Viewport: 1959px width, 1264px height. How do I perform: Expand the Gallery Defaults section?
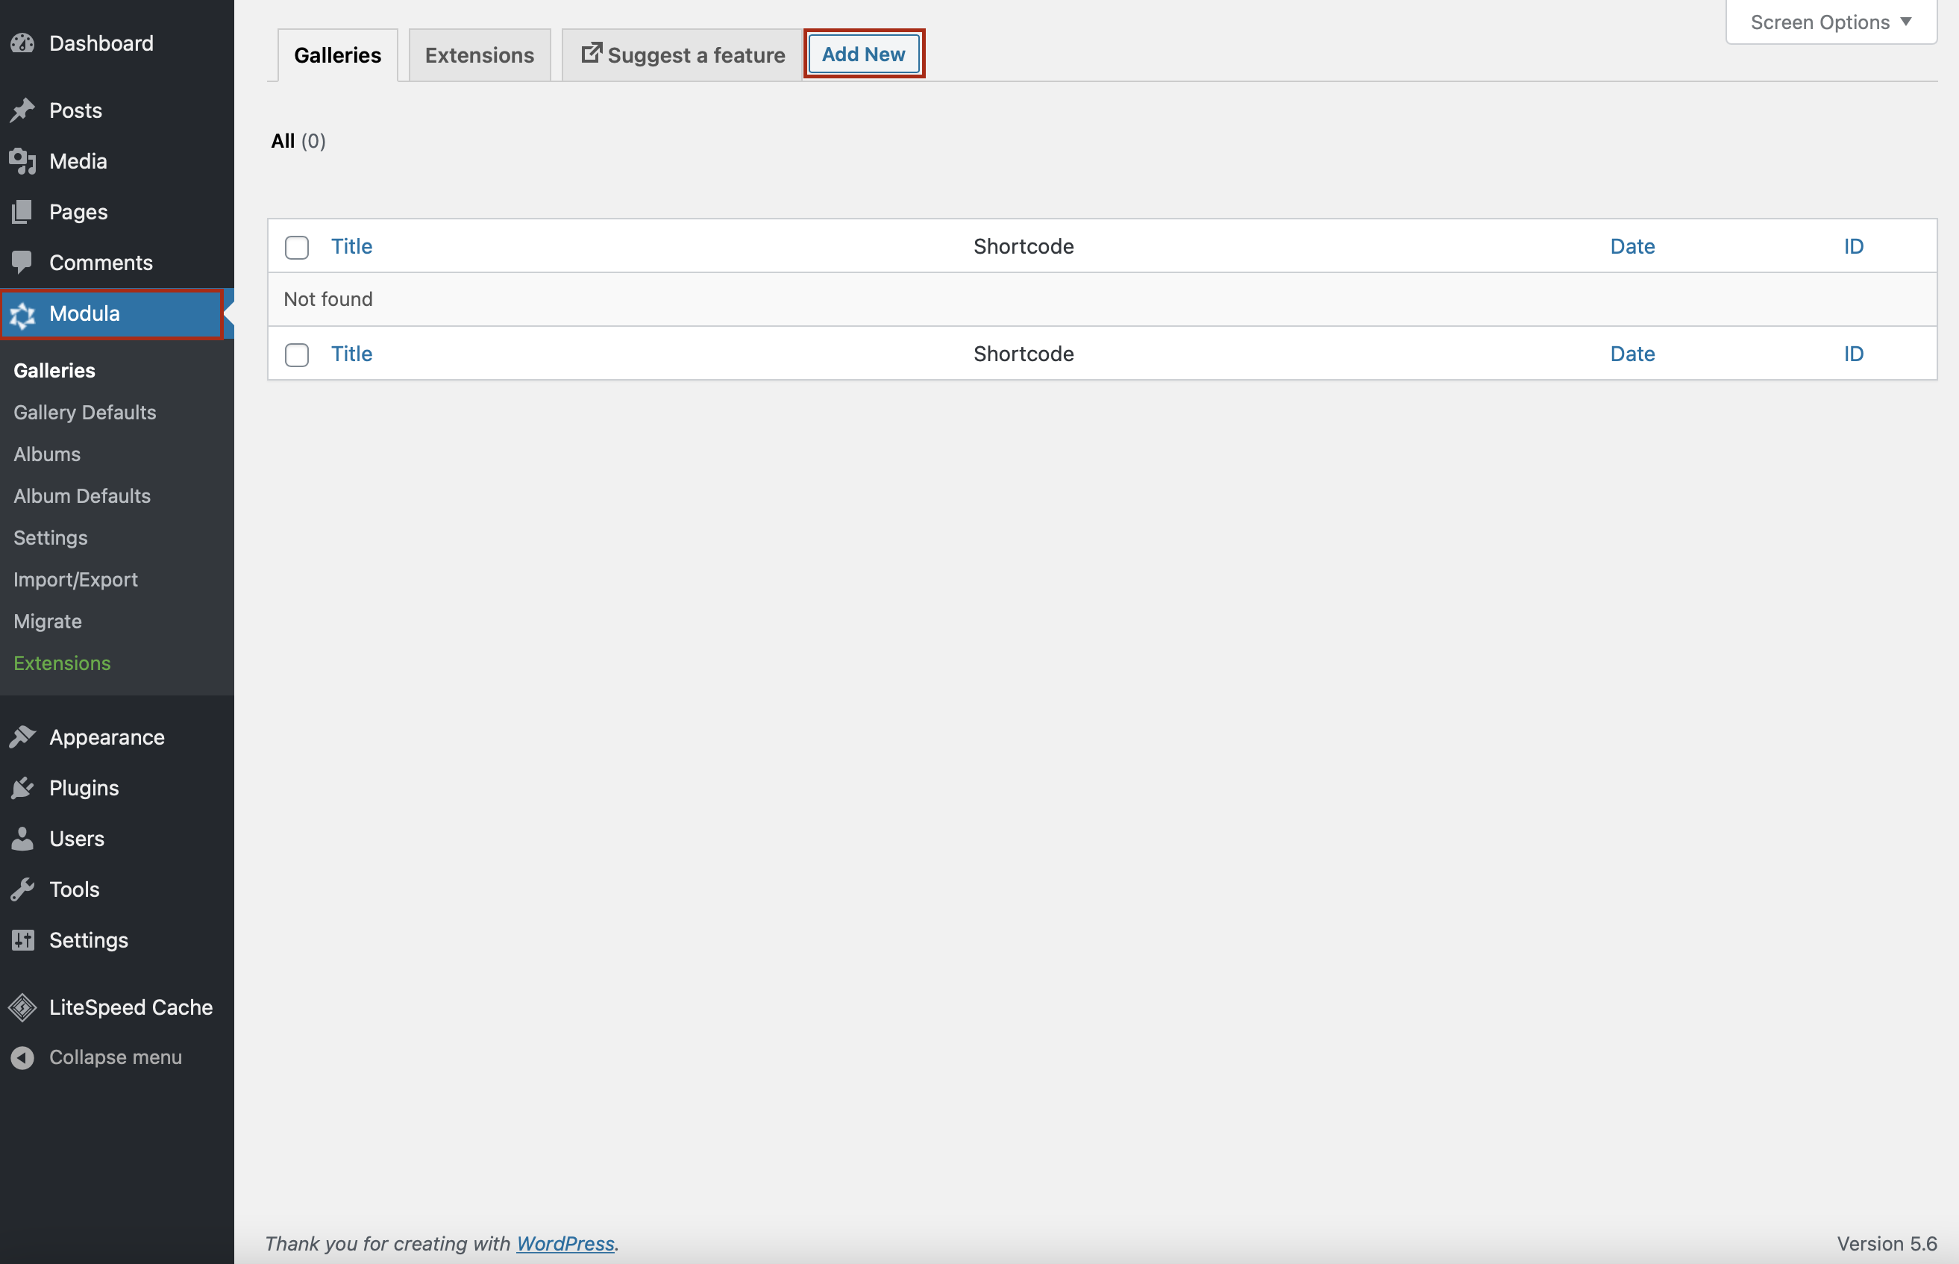click(x=84, y=413)
